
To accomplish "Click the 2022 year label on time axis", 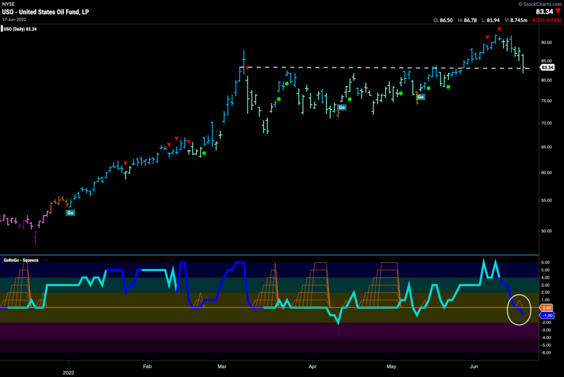I will 68,373.
